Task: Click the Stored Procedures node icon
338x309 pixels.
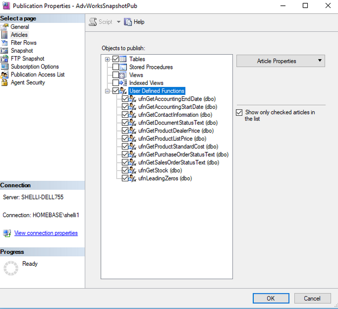Action: point(123,67)
